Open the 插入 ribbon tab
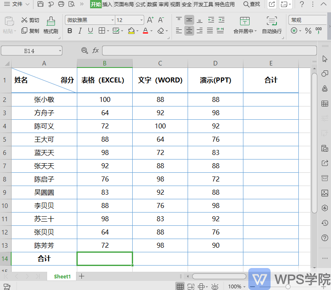Viewport: 331px width, 290px height. click(x=107, y=4)
